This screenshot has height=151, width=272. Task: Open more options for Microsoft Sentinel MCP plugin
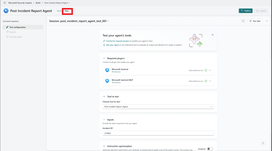click(210, 81)
